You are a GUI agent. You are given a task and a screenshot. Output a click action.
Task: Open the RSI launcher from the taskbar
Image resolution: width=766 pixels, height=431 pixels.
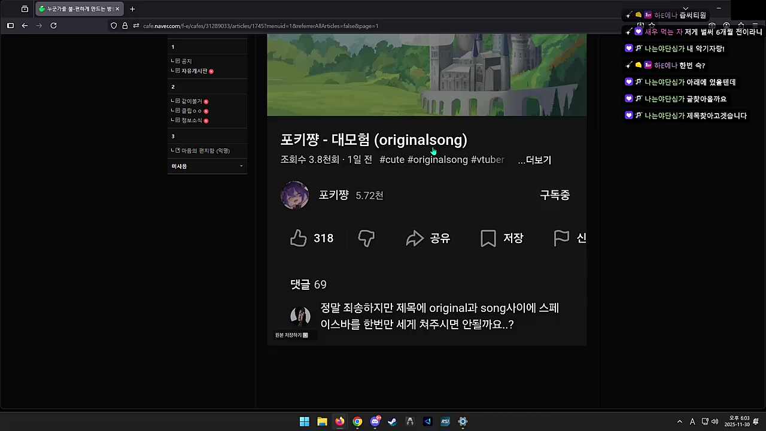445,421
